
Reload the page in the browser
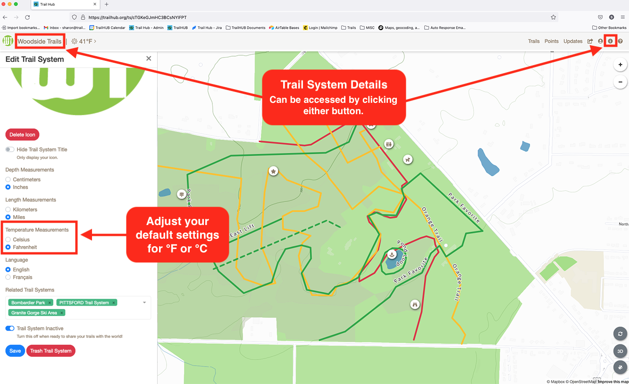click(27, 17)
